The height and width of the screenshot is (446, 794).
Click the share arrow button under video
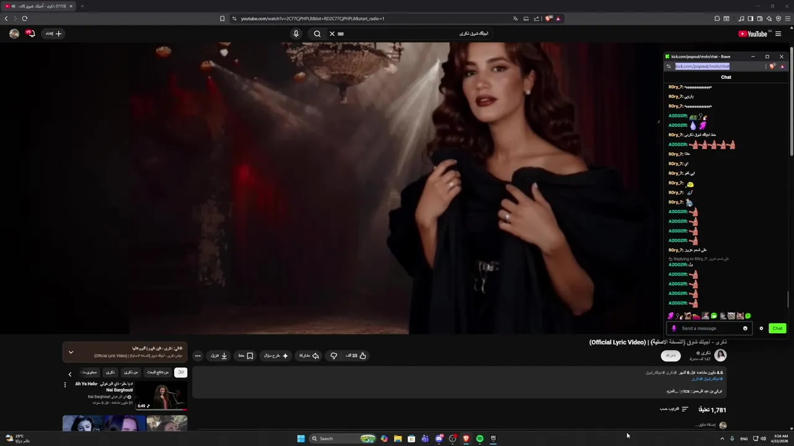click(309, 356)
